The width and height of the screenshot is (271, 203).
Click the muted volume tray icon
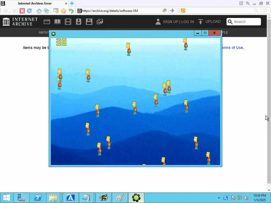point(246,198)
